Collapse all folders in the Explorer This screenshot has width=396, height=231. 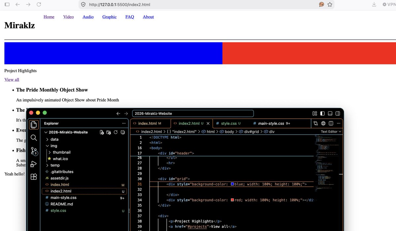[122, 132]
